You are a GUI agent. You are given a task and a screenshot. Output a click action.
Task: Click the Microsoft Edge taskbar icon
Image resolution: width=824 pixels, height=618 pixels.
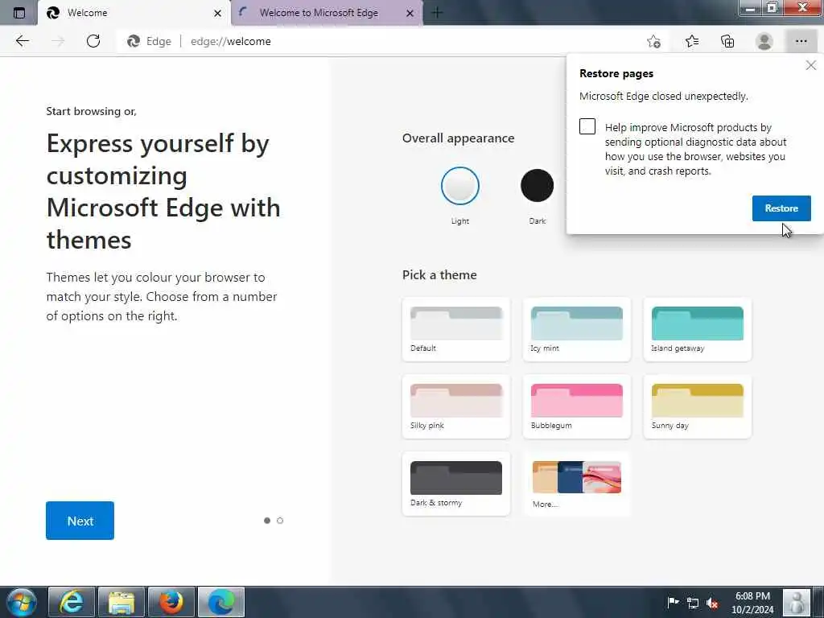click(221, 602)
